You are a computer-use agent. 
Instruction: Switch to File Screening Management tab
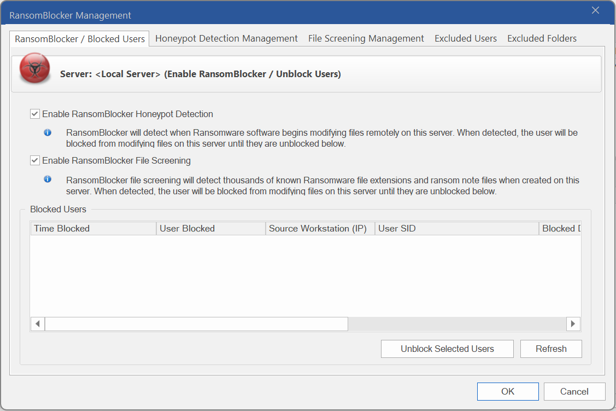[x=366, y=38]
